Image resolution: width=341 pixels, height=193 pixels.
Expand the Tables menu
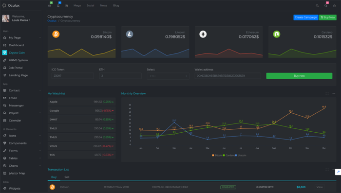[x=22, y=158]
